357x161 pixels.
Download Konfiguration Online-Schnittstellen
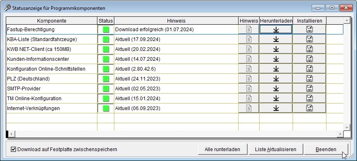click(276, 69)
